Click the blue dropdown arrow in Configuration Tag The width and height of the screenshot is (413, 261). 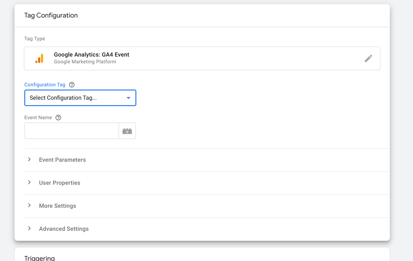[x=128, y=98]
